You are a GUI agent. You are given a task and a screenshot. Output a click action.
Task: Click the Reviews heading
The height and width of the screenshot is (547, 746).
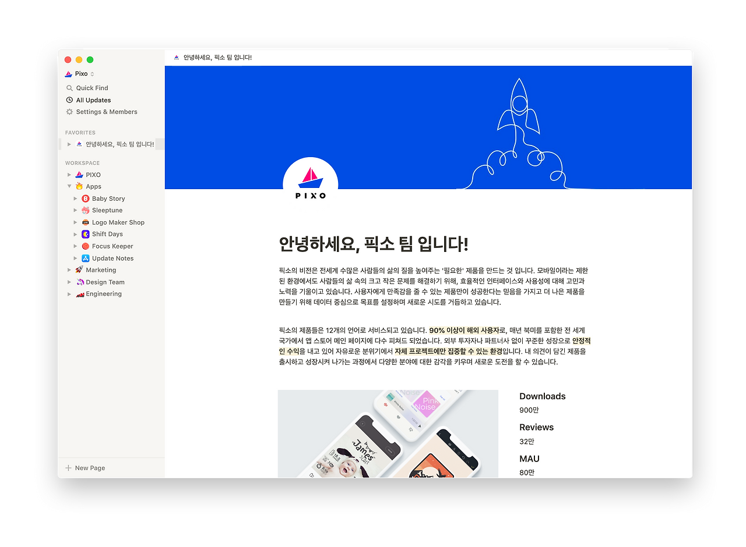tap(537, 427)
